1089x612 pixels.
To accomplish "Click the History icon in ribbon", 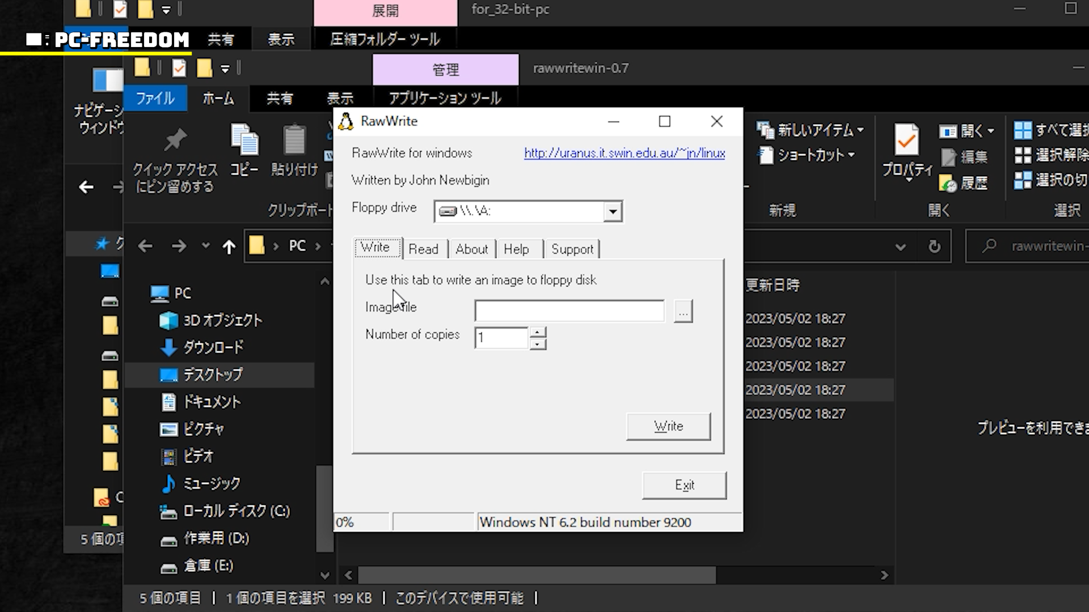I will click(x=948, y=183).
